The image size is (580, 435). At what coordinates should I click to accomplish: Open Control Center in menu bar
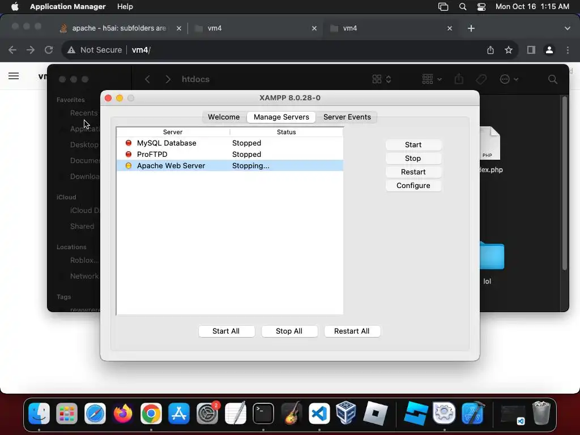[x=481, y=7]
